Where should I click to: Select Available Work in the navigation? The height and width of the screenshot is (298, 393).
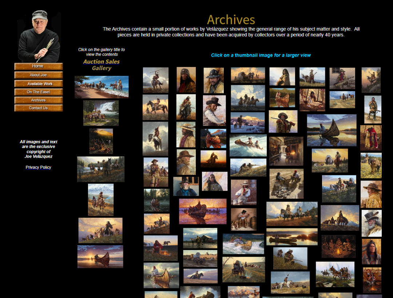[38, 84]
